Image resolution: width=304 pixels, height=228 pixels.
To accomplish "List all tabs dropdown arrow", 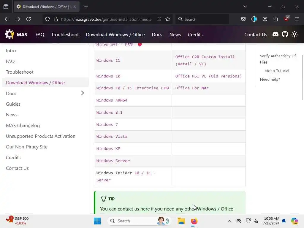I will 245,7.
